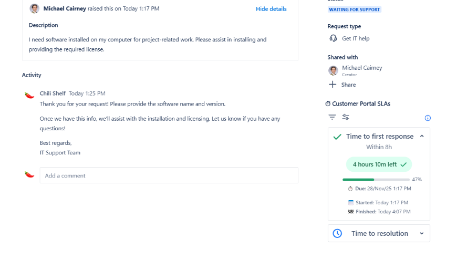Click the Add a comment field
Screen dimensions: 457x260
(x=169, y=175)
